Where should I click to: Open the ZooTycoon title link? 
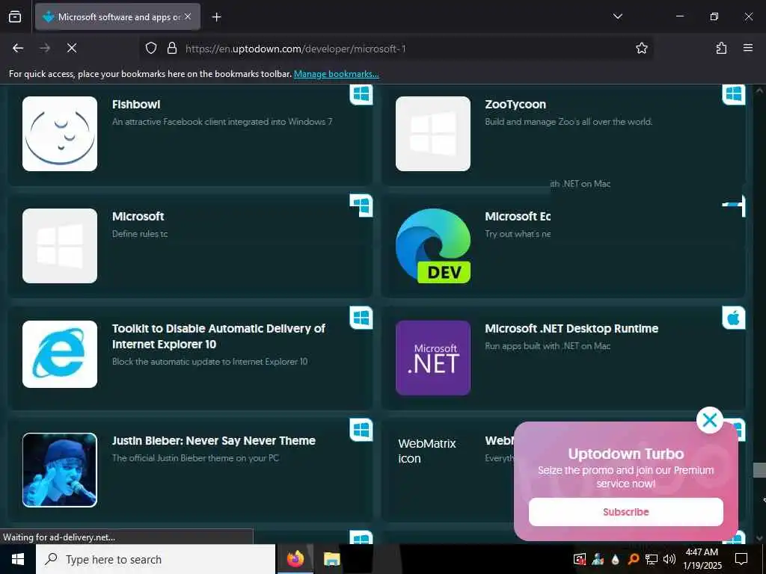click(515, 105)
